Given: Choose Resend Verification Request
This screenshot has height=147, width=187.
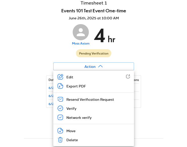Looking at the screenshot, I should pyautogui.click(x=94, y=100).
